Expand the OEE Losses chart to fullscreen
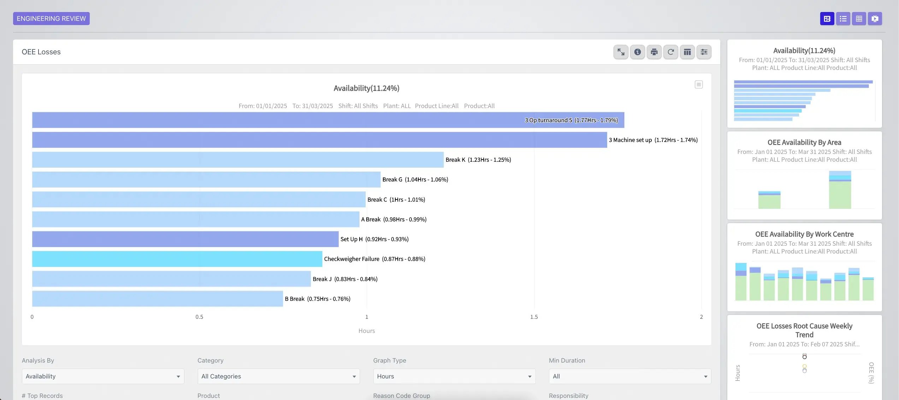Screen dimensions: 899x400 click(621, 52)
